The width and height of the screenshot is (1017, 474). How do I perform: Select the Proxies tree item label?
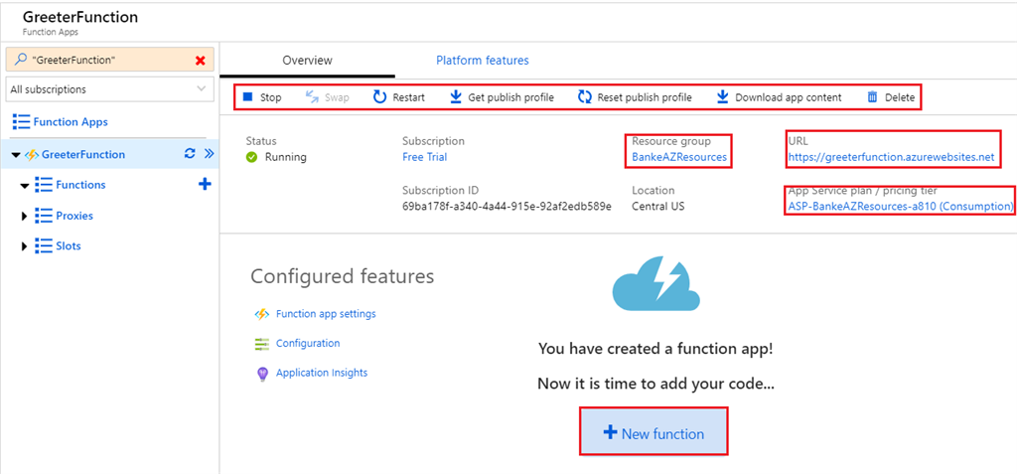(73, 216)
